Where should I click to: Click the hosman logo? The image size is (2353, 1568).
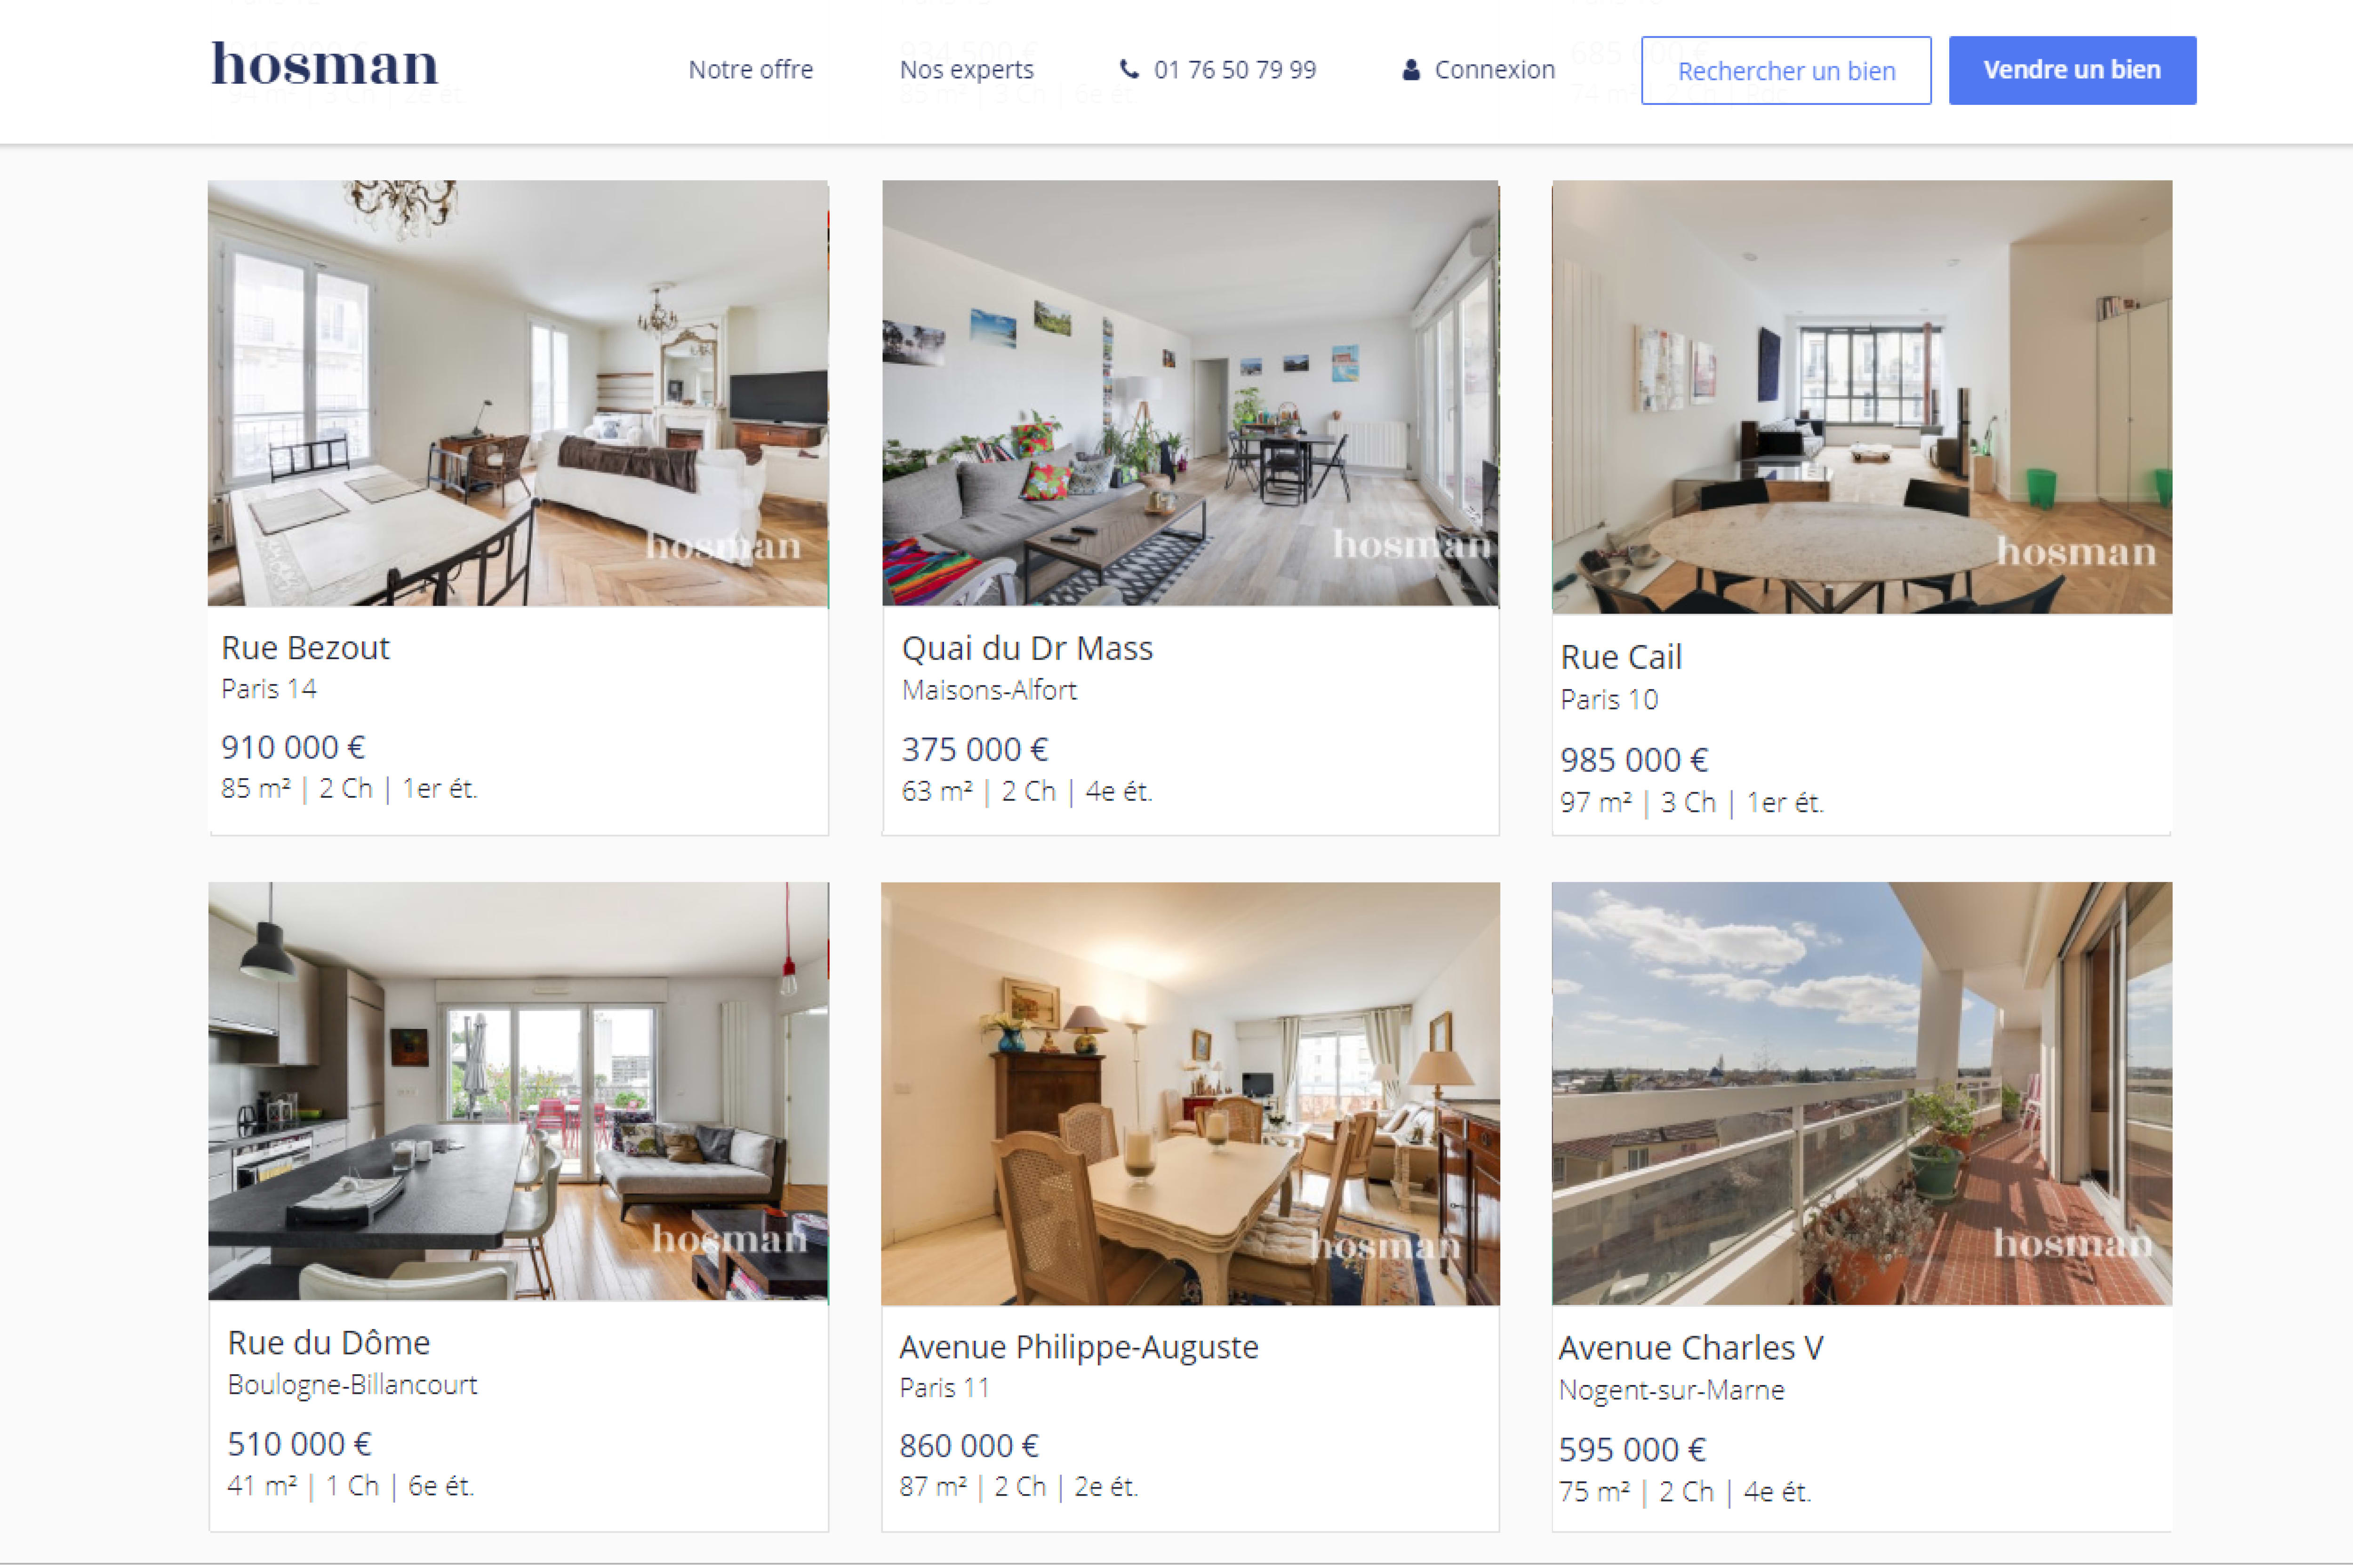tap(324, 64)
